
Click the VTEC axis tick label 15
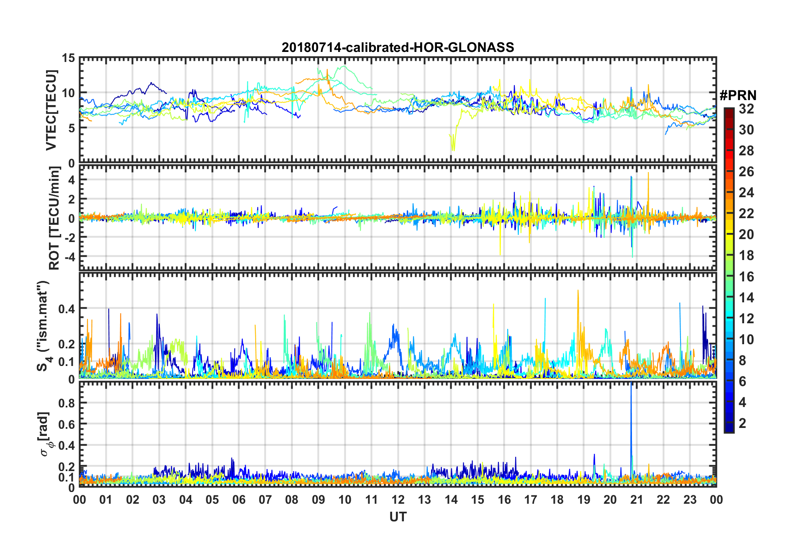coord(69,58)
